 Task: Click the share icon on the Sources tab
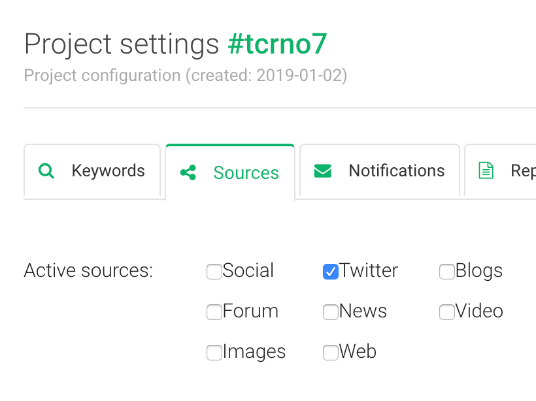pos(188,170)
